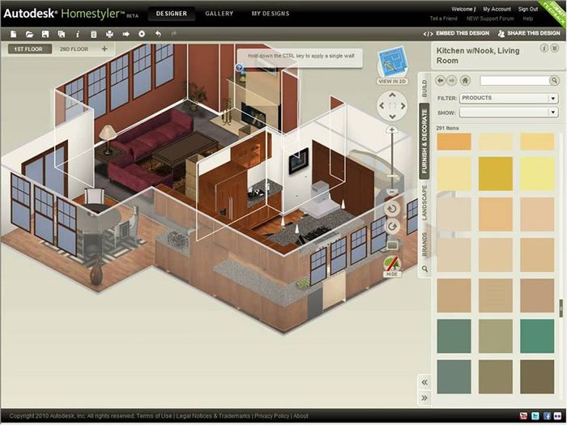Open the My Designs tab
This screenshot has height=425, width=567.
pos(271,14)
